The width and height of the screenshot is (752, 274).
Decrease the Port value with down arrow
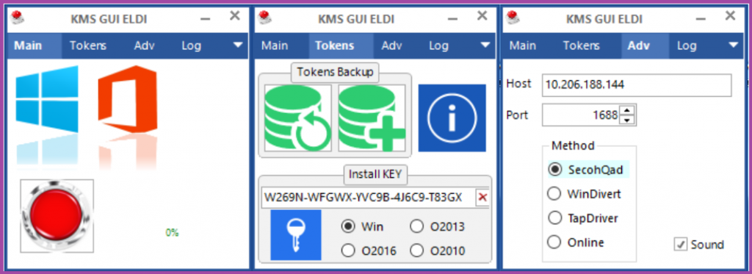[x=627, y=120]
